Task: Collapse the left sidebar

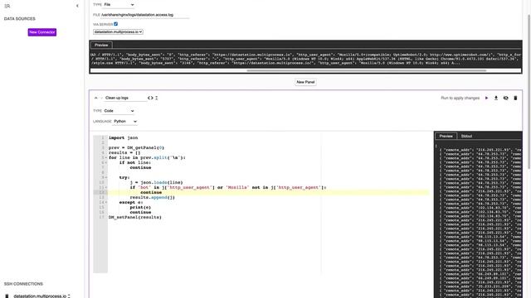Action: 77,6
